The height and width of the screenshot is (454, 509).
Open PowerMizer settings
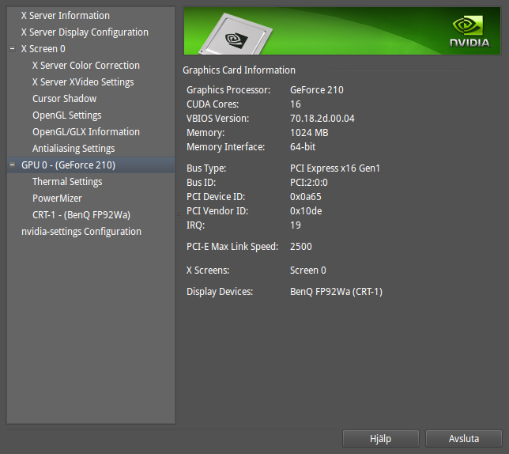tap(57, 198)
